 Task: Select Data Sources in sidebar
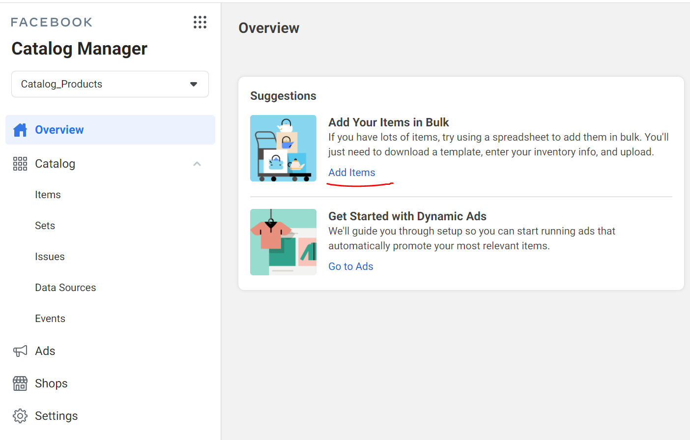click(x=65, y=288)
